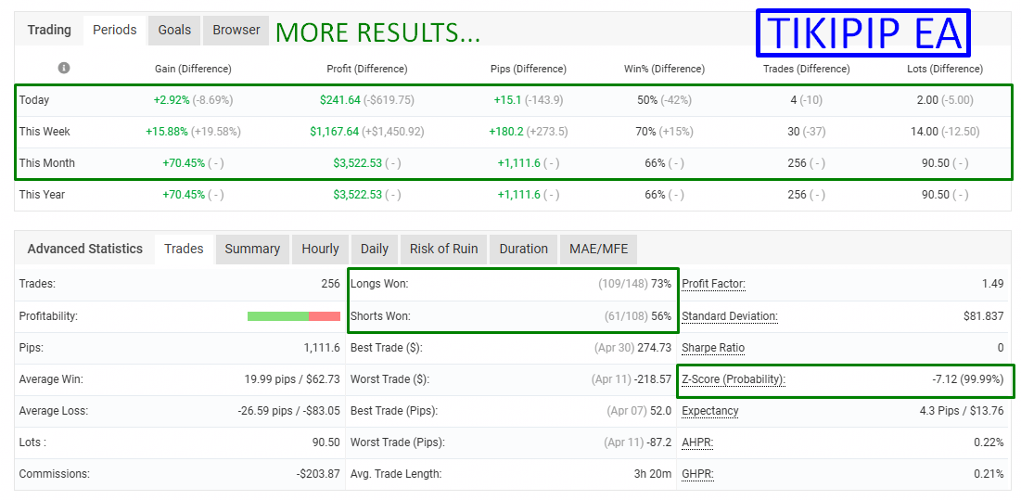Click the Profit Factor value 1.49
Viewport: 1021px width, 500px height.
[993, 284]
